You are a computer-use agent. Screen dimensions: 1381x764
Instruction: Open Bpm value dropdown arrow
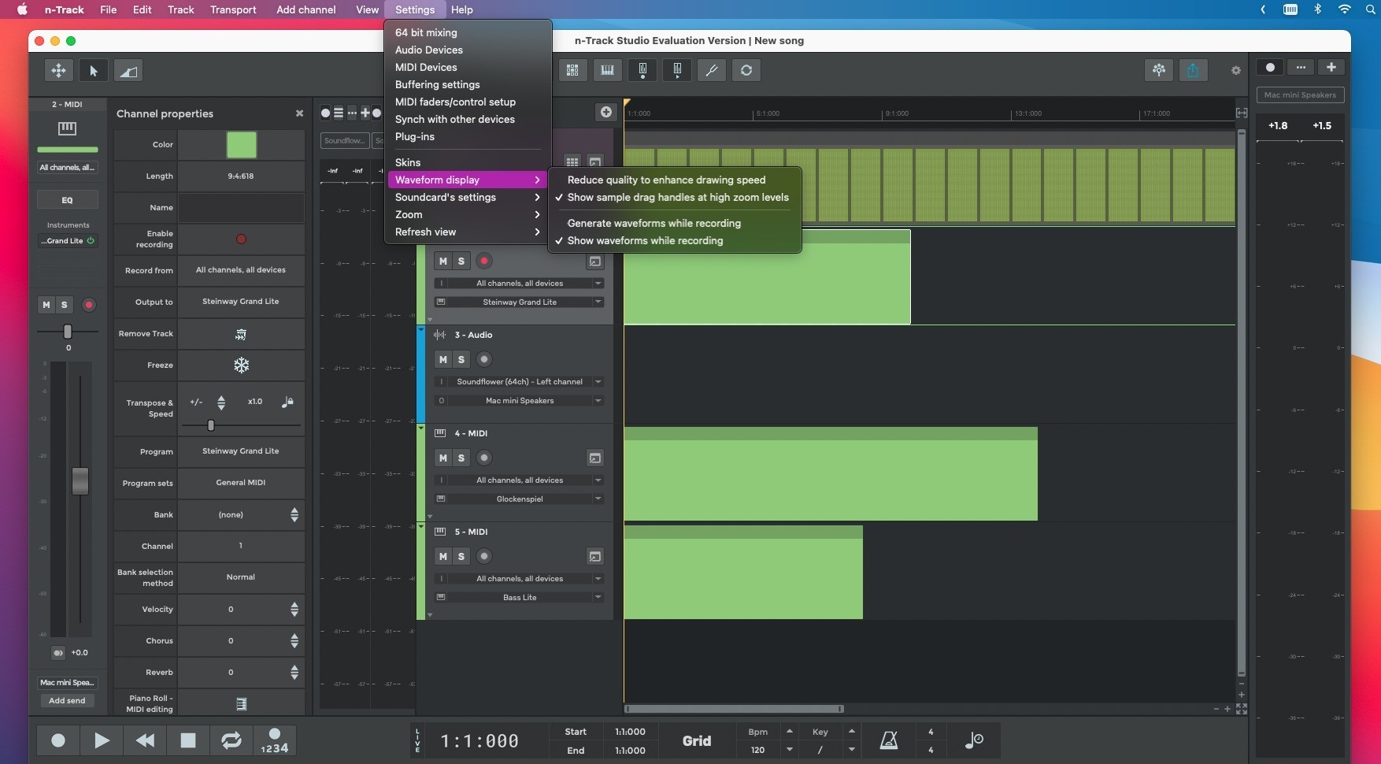coord(790,750)
